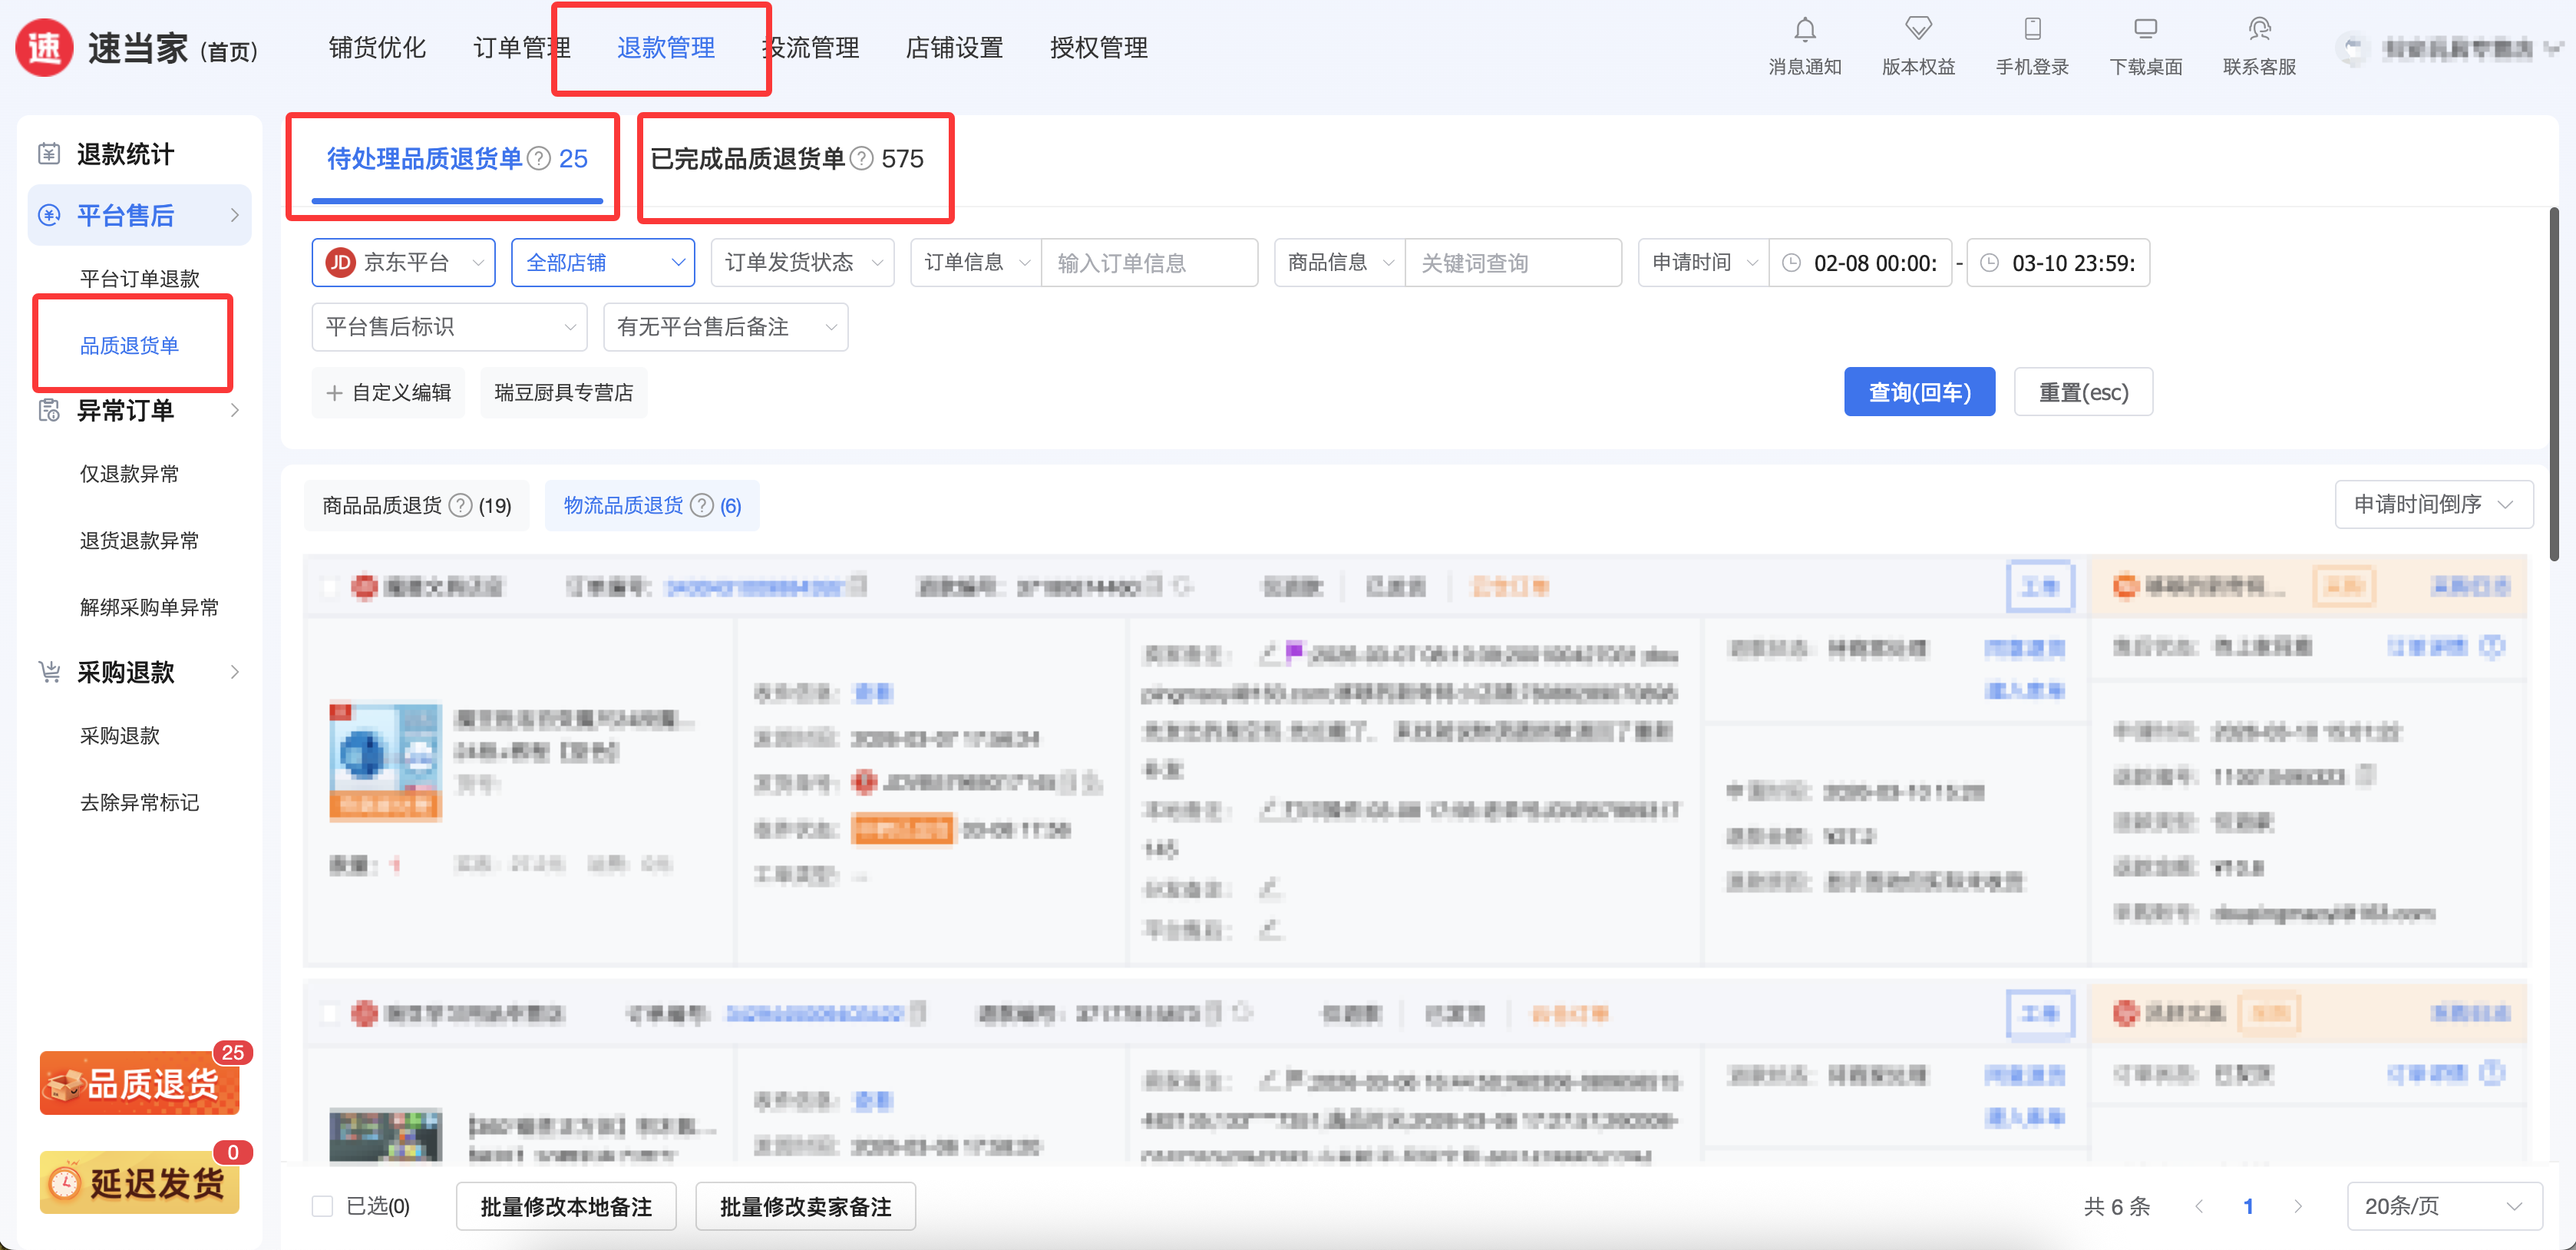Viewport: 2576px width, 1250px height.
Task: Open the 京东平台 platform dropdown
Action: (404, 263)
